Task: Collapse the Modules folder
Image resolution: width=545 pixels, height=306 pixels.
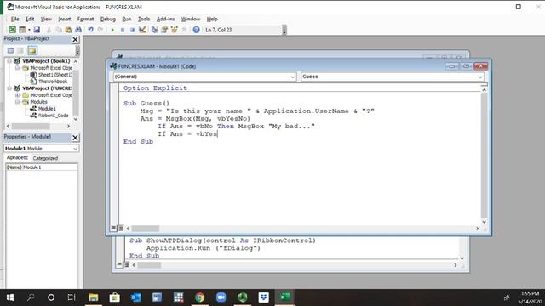Action: [17, 102]
